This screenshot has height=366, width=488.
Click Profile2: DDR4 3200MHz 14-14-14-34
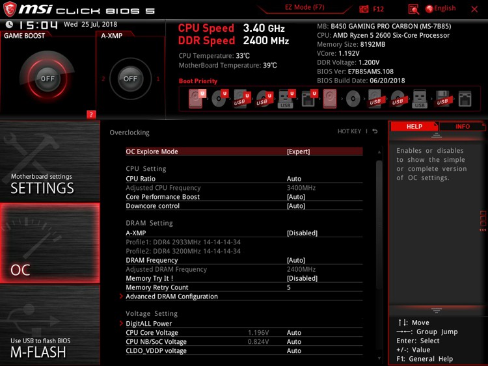[x=183, y=251]
